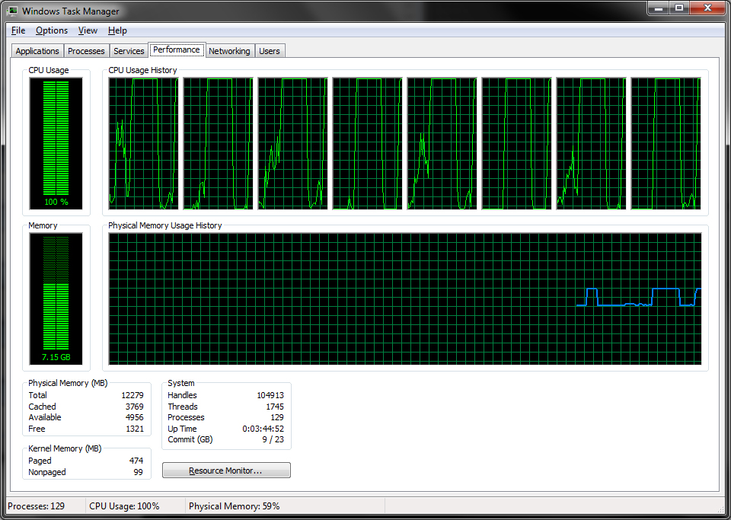Image resolution: width=731 pixels, height=520 pixels.
Task: Click the seventh CPU core history graph
Action: 591,143
